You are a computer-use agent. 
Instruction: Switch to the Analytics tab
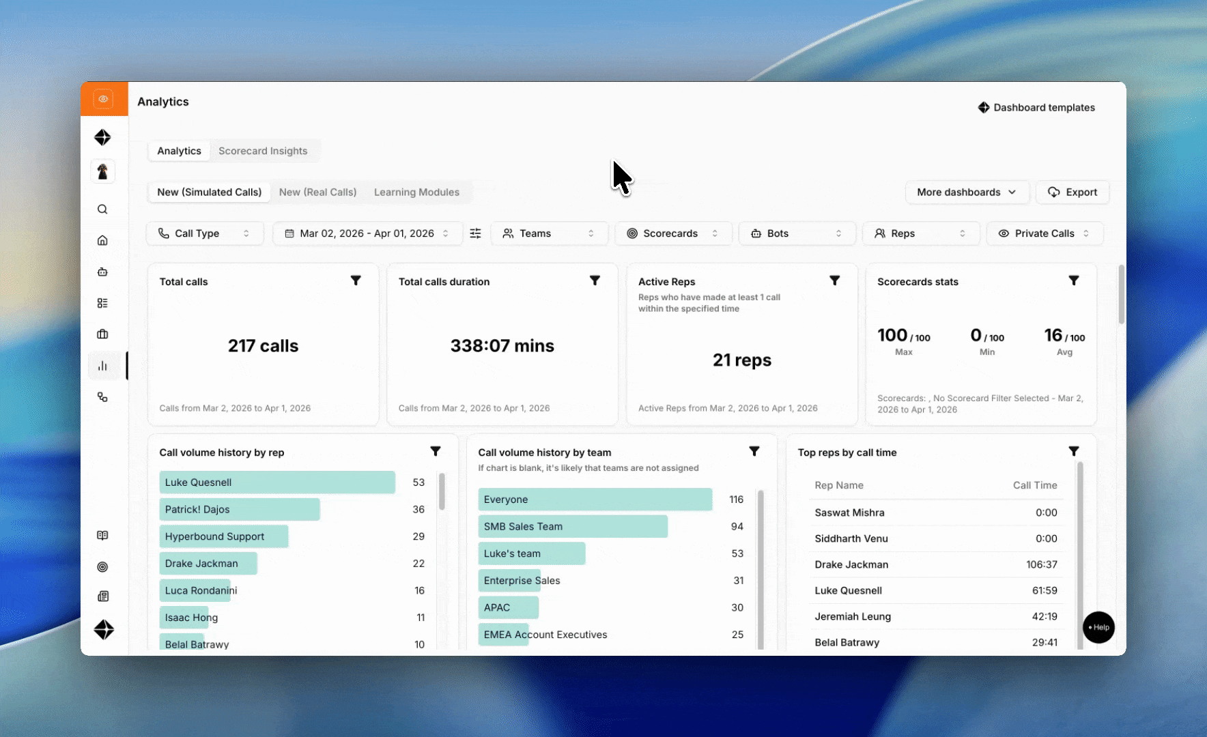click(179, 151)
